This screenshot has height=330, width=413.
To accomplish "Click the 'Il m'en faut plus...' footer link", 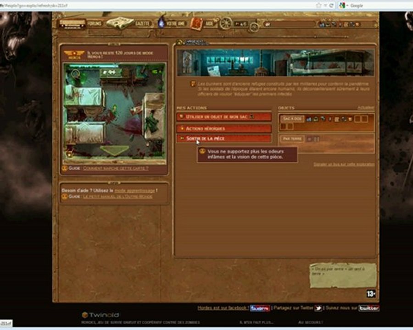I will (x=256, y=322).
